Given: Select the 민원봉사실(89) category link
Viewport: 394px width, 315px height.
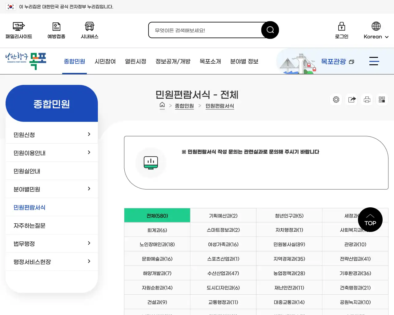Looking at the screenshot, I should point(289,244).
